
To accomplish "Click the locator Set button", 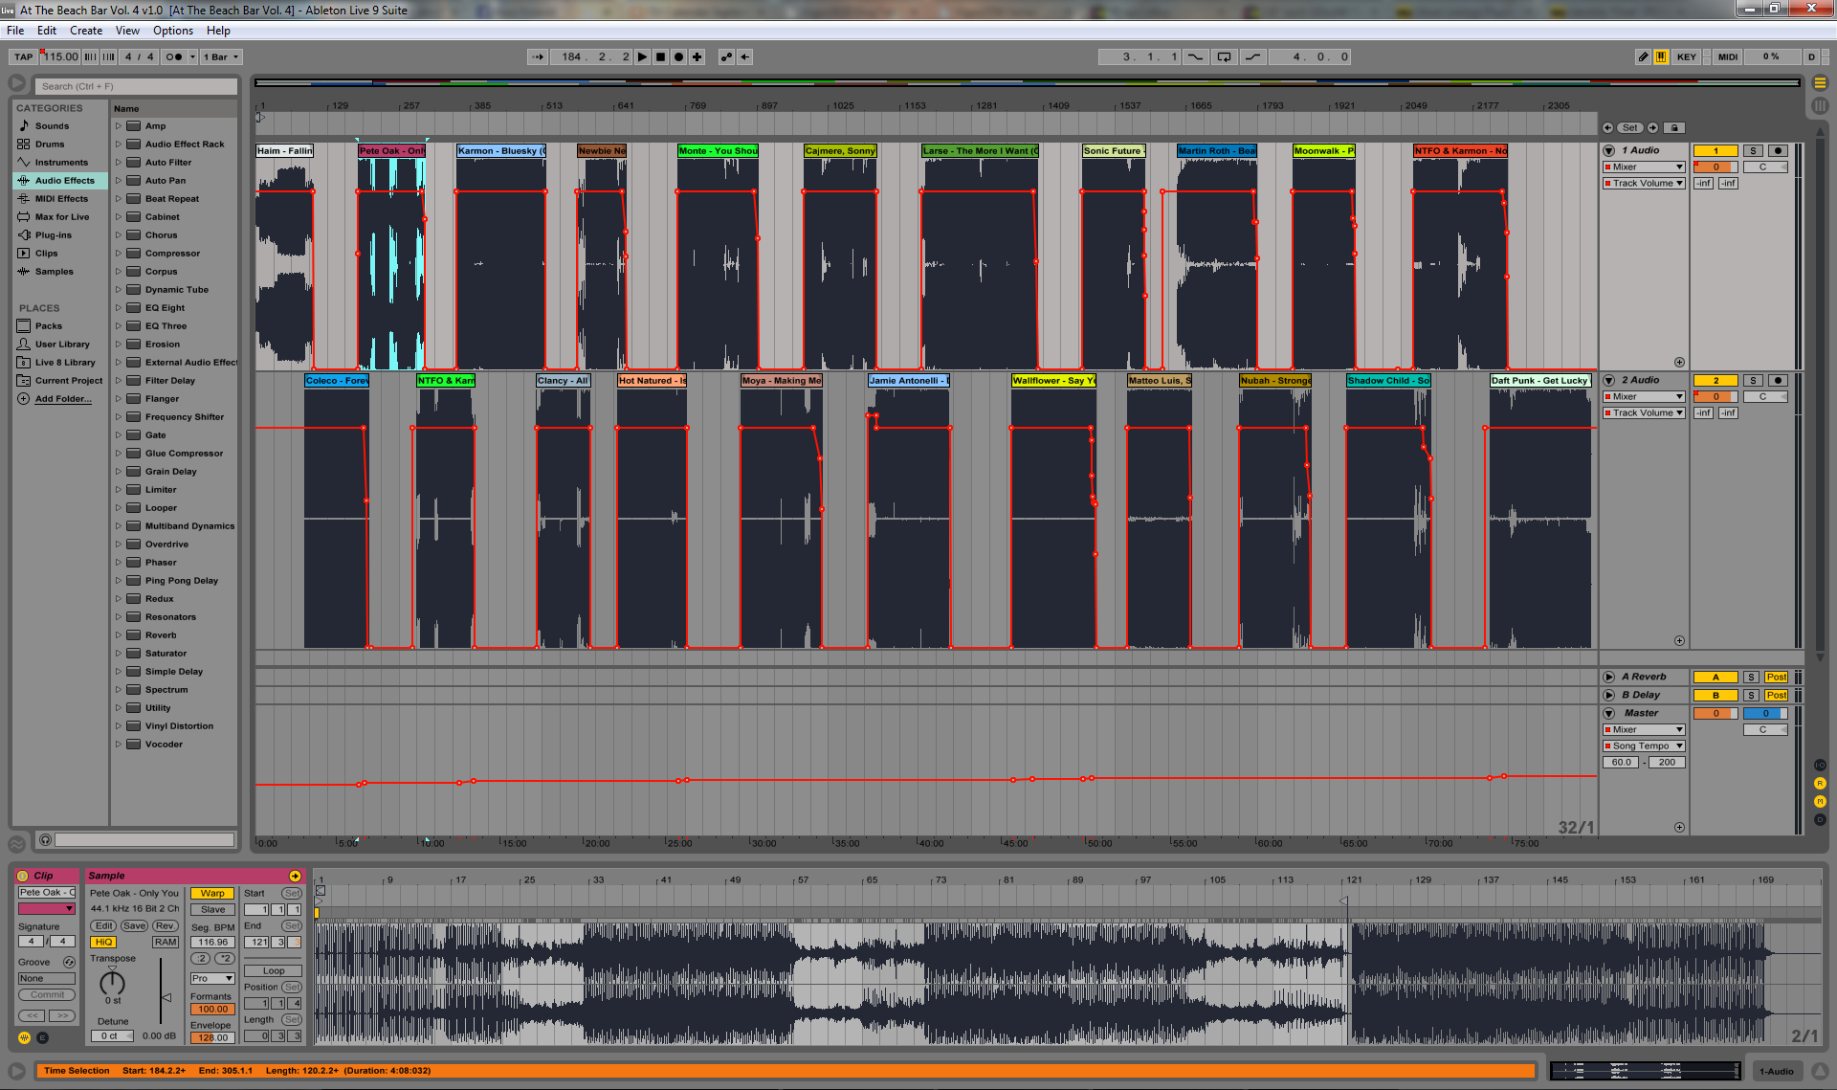I will pyautogui.click(x=1630, y=128).
